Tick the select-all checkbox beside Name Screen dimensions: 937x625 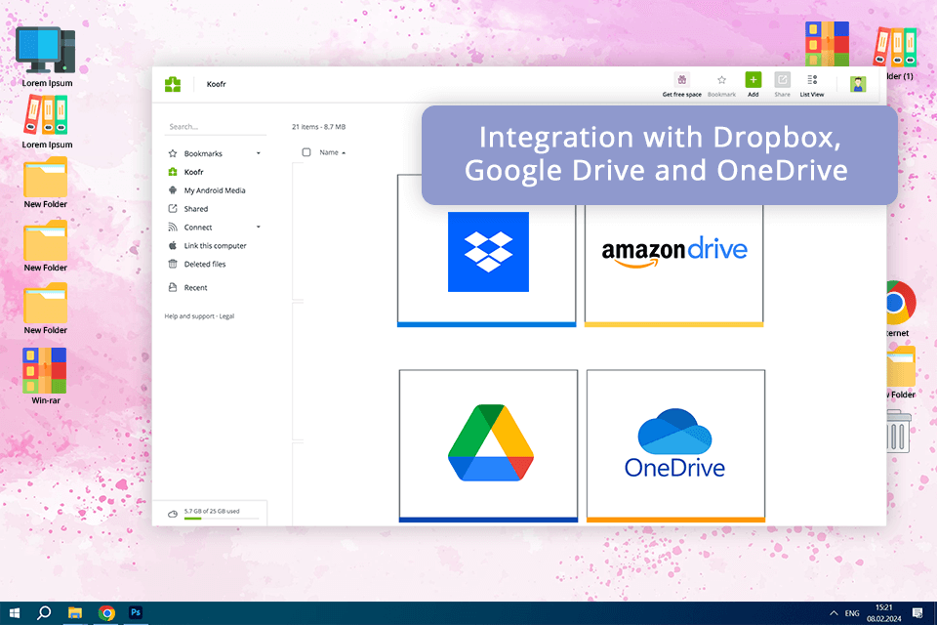[306, 152]
